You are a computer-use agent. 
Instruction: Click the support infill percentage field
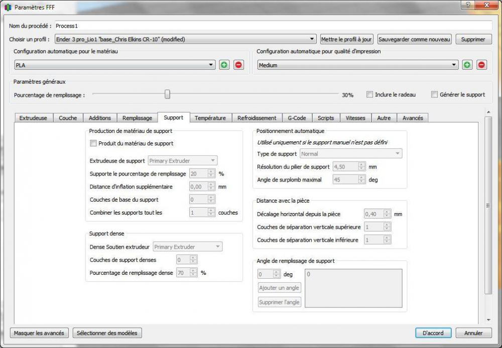pyautogui.click(x=202, y=173)
